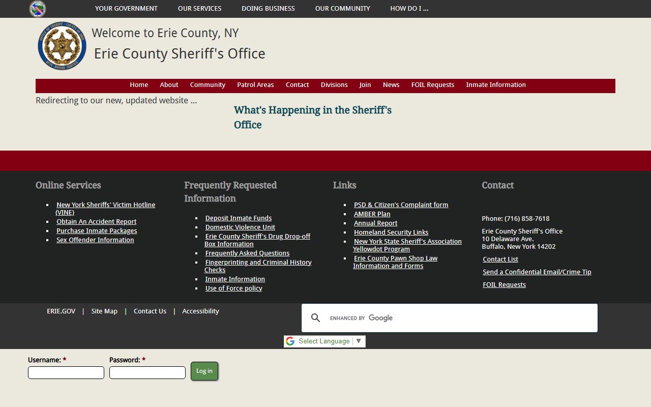Open Use of Force policy link
This screenshot has width=651, height=407.
[234, 288]
